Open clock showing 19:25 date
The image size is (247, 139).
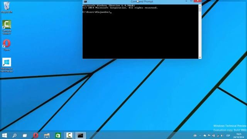click(239, 136)
